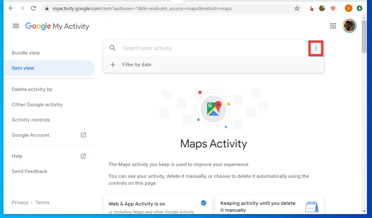The width and height of the screenshot is (372, 218).
Task: Click the scrollbar down arrow
Action: click(x=364, y=211)
